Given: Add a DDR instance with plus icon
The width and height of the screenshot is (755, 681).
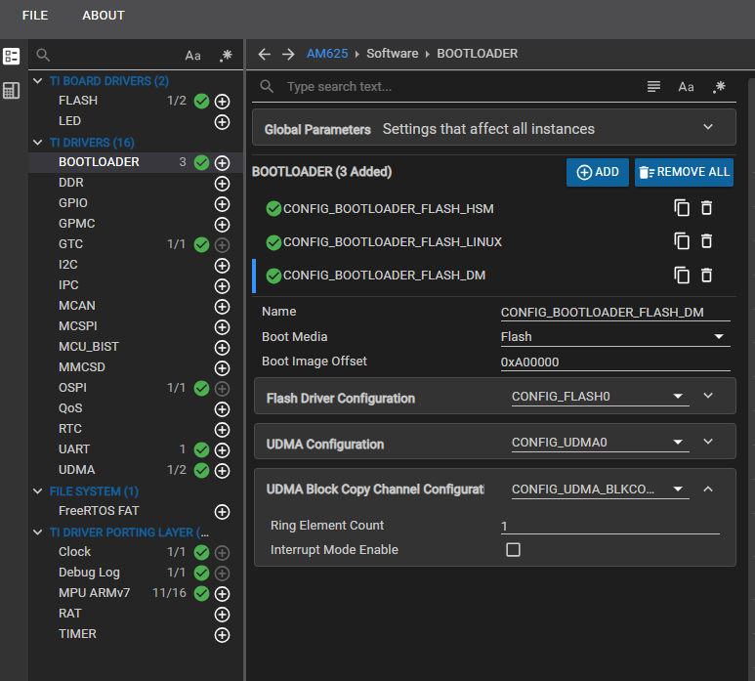Looking at the screenshot, I should (x=222, y=184).
